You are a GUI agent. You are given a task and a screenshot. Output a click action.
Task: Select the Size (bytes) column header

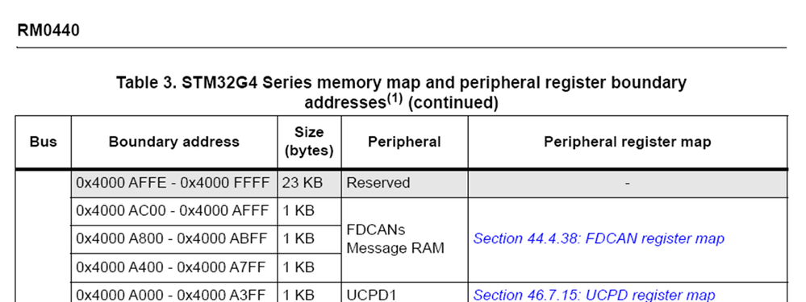(x=309, y=142)
